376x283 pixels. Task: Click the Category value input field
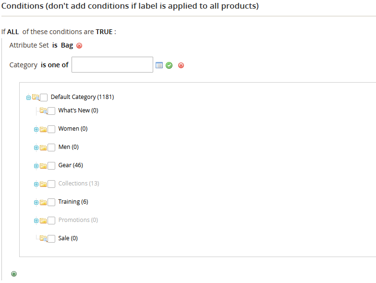pyautogui.click(x=112, y=64)
